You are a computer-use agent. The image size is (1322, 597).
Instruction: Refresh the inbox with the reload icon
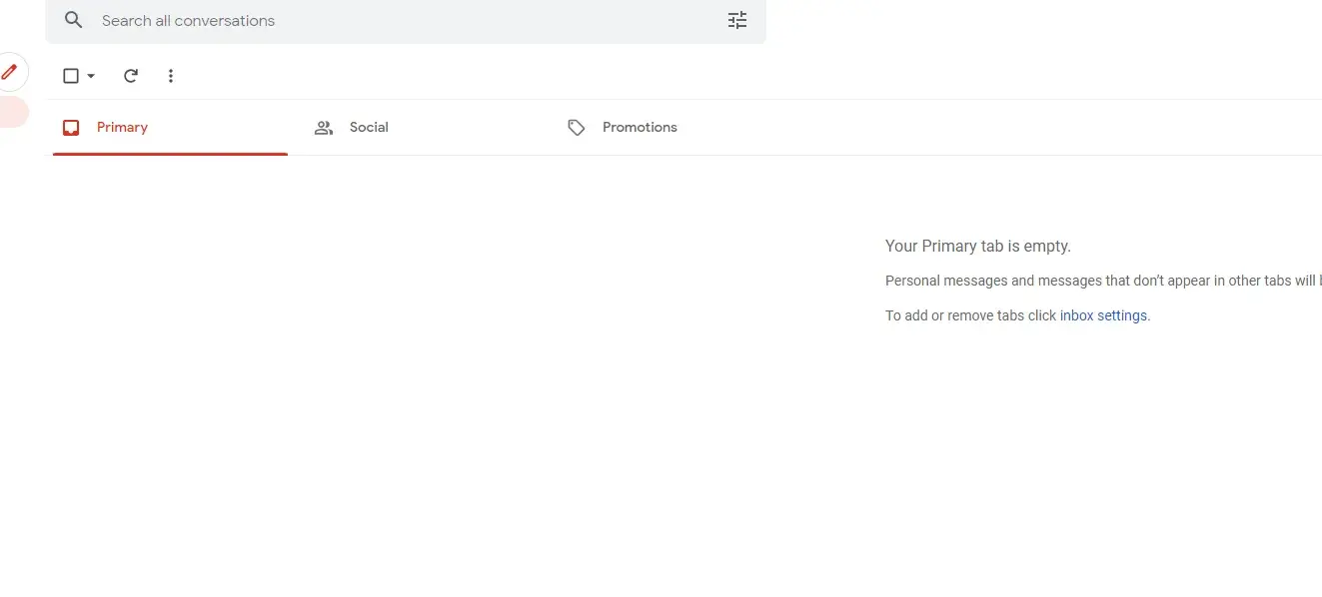pos(131,76)
